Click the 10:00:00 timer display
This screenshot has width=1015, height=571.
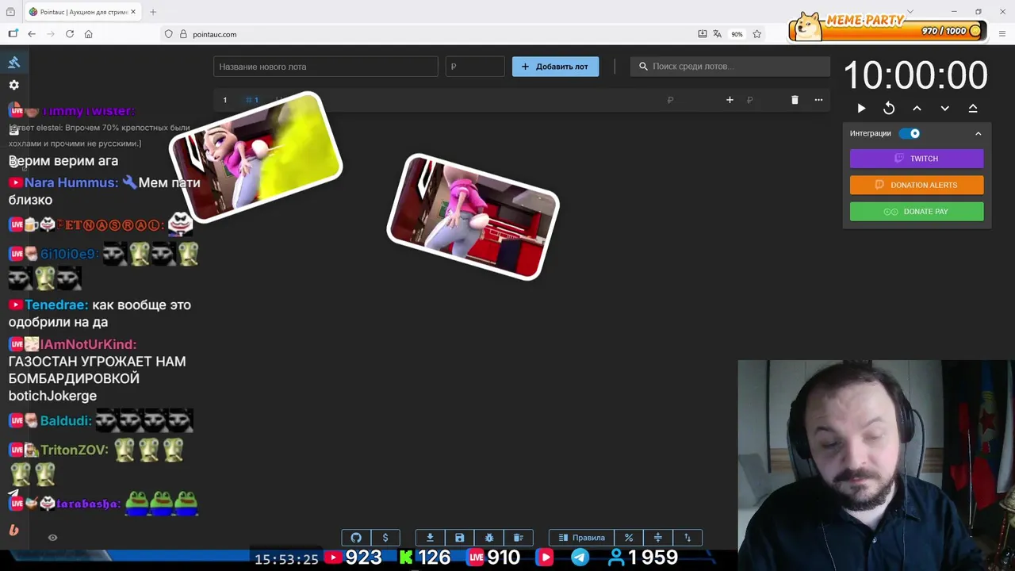coord(916,75)
